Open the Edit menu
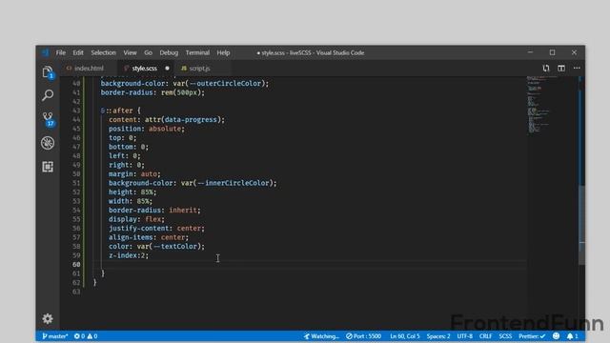Screen dimensions: 610x343 click(x=78, y=52)
